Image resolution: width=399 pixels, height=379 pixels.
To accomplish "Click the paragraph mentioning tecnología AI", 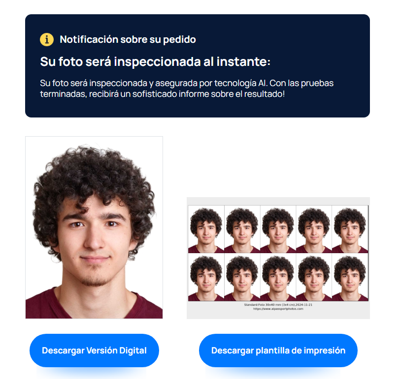I will tap(187, 88).
